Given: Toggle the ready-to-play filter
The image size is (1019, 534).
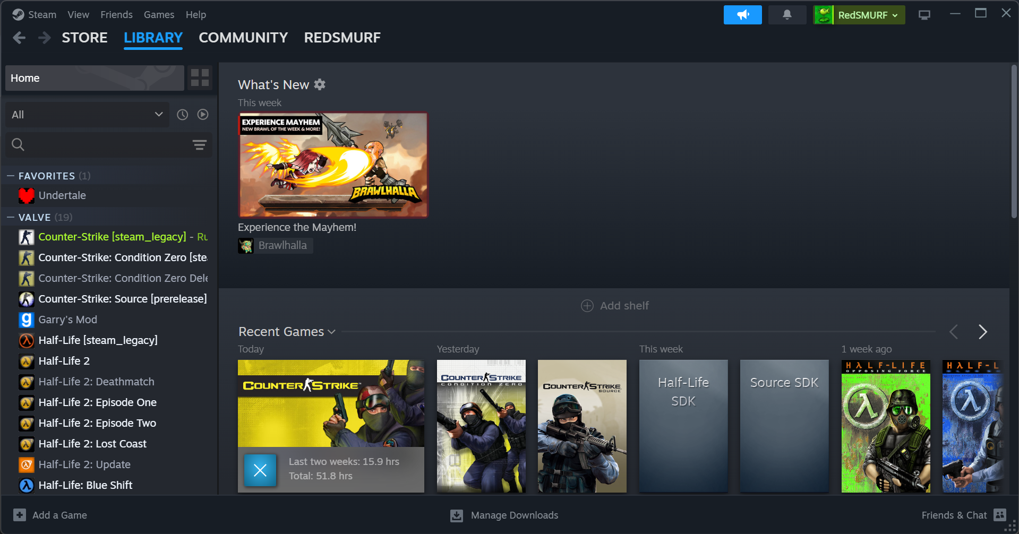Looking at the screenshot, I should (203, 115).
